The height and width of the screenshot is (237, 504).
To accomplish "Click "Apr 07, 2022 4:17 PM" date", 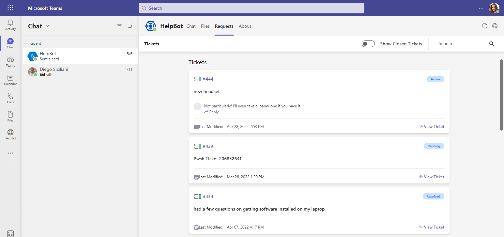I will (245, 227).
